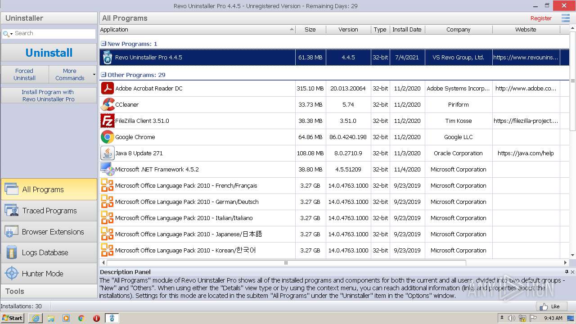Open Chrome from the taskbar
Screen dimensions: 576x324
coord(81,318)
